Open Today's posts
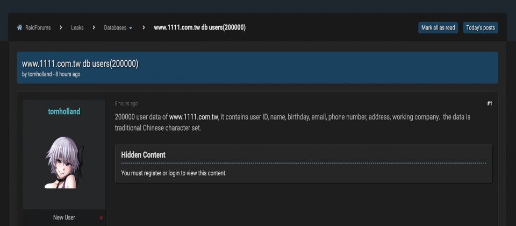 pos(481,27)
